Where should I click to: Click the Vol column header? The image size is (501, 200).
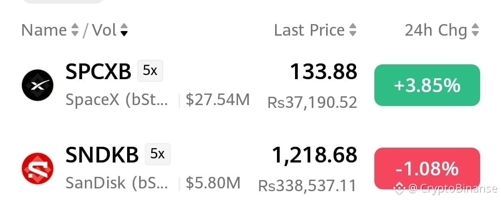(x=104, y=30)
